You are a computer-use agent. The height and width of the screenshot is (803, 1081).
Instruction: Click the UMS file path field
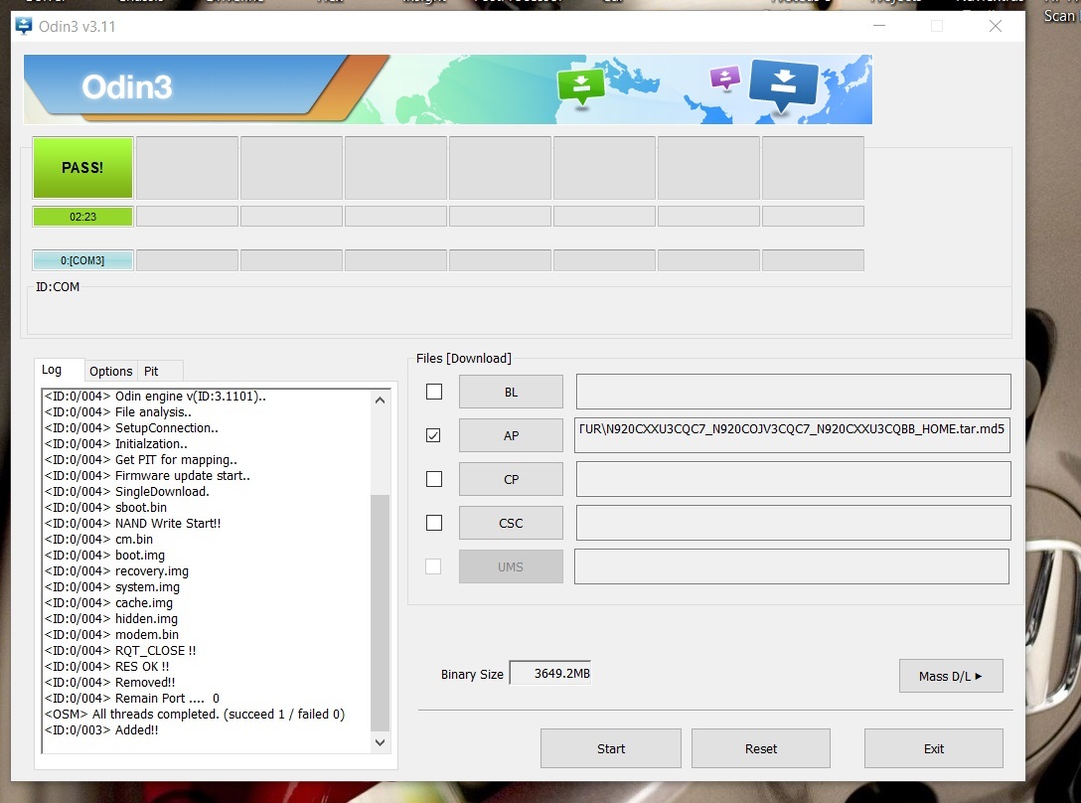792,566
